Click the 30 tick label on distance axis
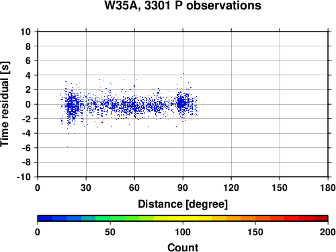Screen dimensions: 336x252 point(86,187)
